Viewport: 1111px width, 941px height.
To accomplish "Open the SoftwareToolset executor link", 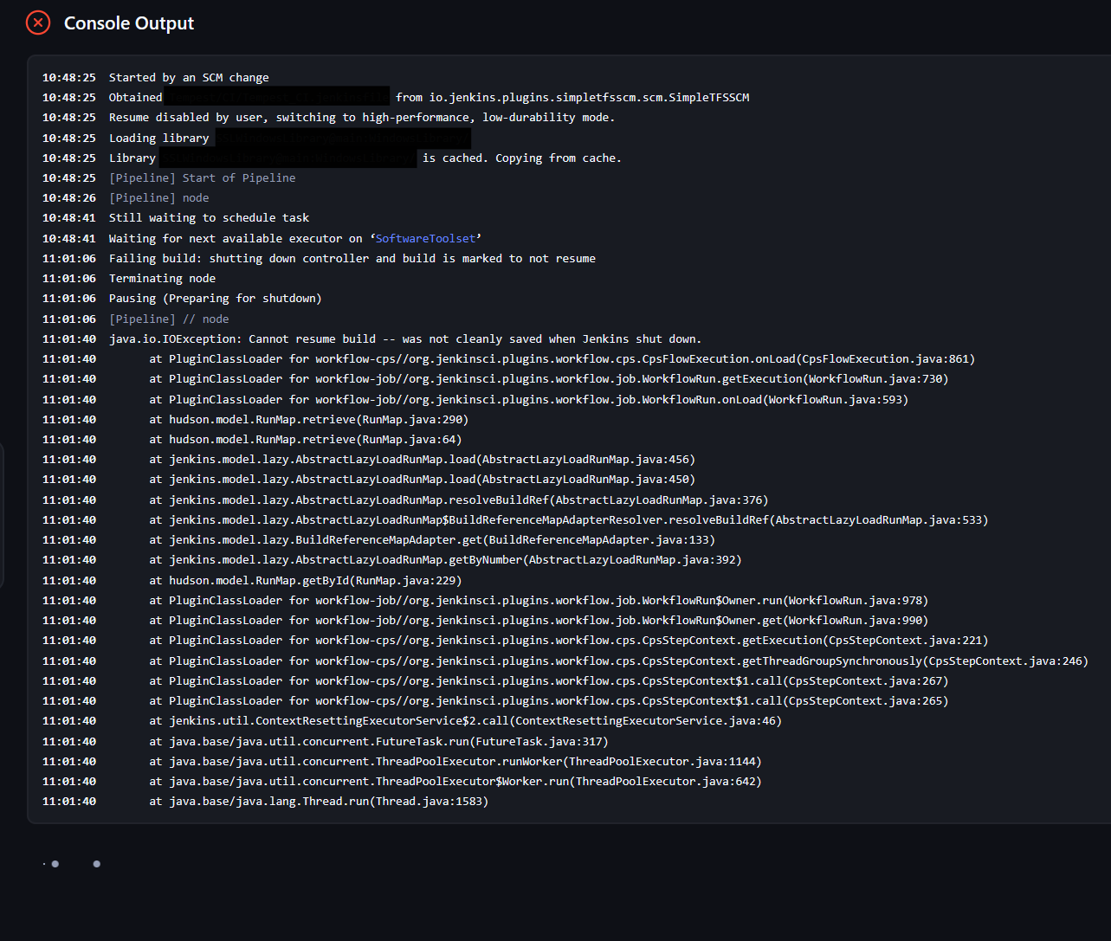I will [x=425, y=238].
